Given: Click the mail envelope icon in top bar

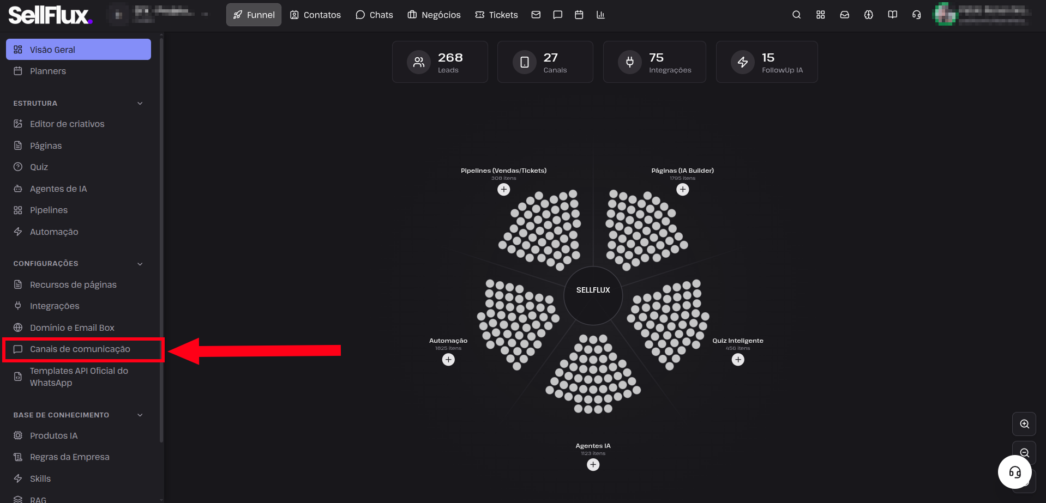Looking at the screenshot, I should click(536, 15).
